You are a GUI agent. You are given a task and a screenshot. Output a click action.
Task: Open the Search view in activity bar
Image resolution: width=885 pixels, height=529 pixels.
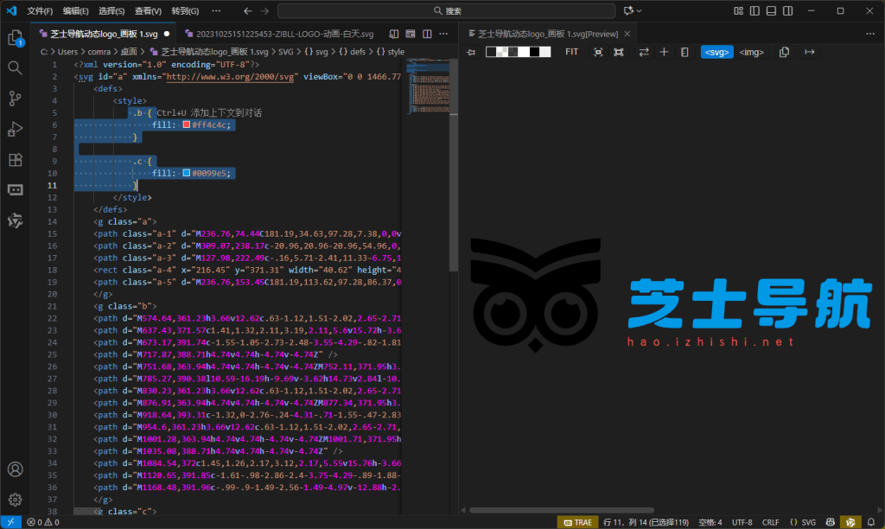[14, 67]
